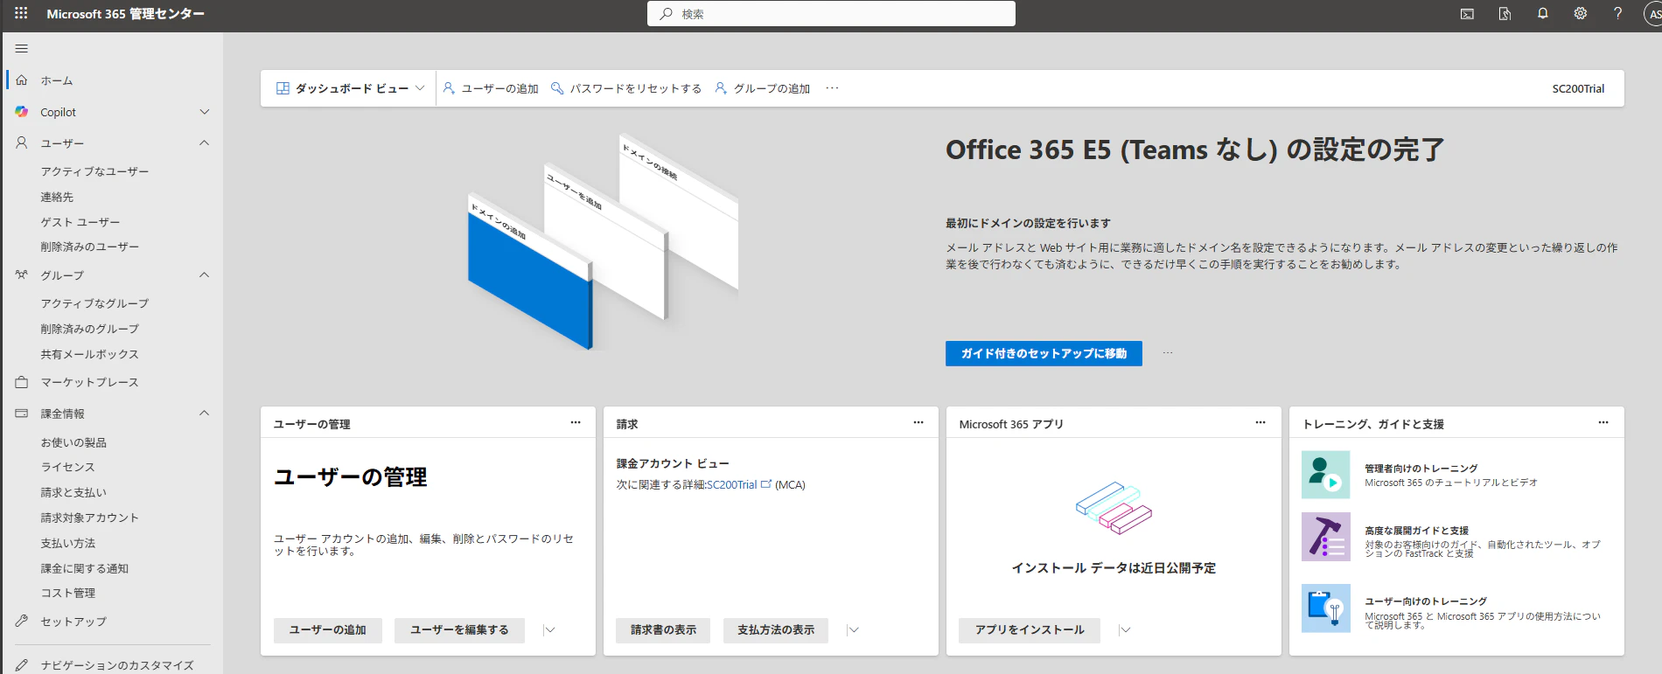This screenshot has height=674, width=1662.
Task: Open アクティブなユーザー in sidebar
Action: click(94, 171)
